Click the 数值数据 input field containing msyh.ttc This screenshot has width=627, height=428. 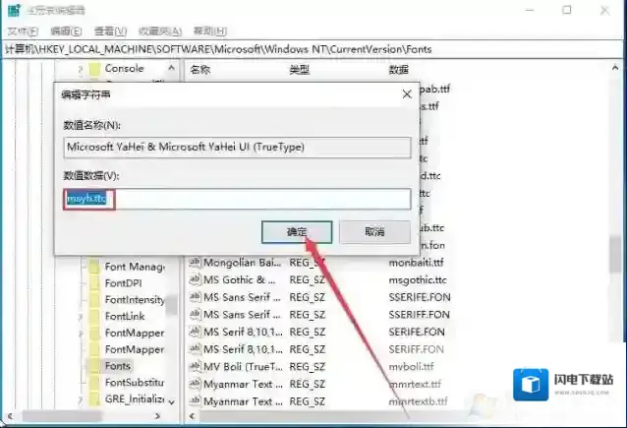[236, 199]
